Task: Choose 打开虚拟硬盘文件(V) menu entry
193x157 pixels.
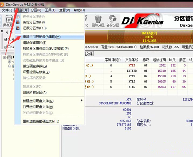Action: pos(49,107)
